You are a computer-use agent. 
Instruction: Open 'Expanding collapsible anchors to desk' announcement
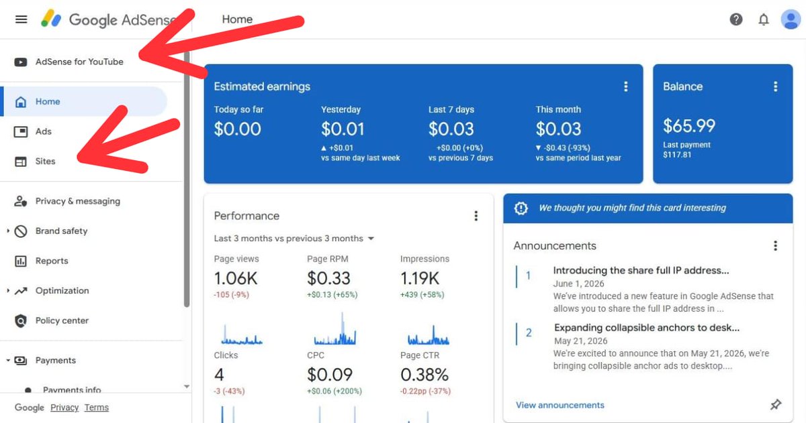click(647, 328)
